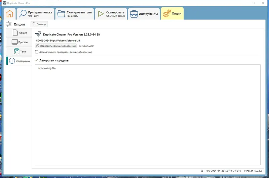Open the Сканировать путь tab

click(75, 14)
